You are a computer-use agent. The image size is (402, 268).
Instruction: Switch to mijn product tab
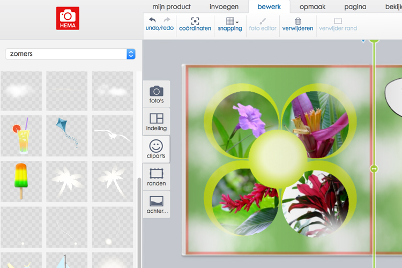(x=172, y=6)
